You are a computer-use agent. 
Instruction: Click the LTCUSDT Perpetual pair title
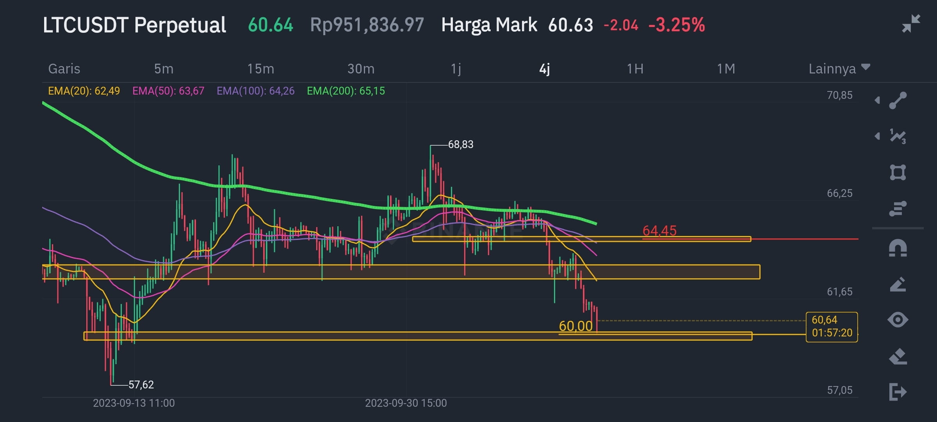coord(134,25)
